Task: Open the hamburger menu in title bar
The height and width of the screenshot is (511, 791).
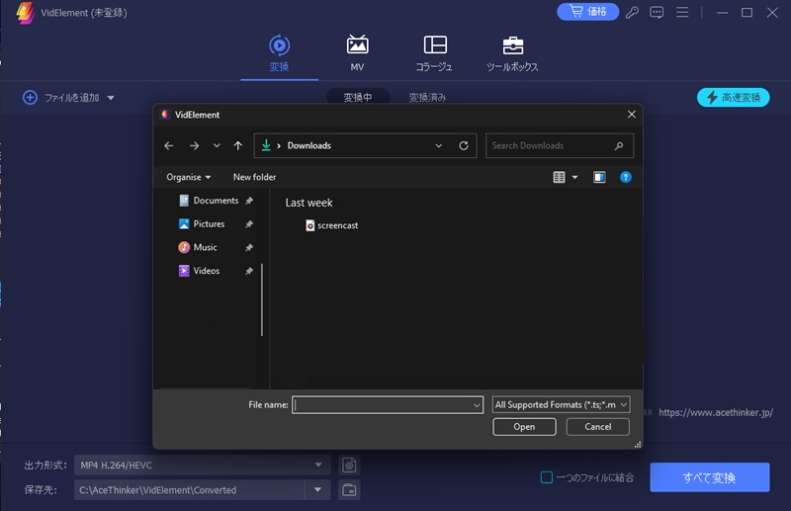Action: coord(681,13)
